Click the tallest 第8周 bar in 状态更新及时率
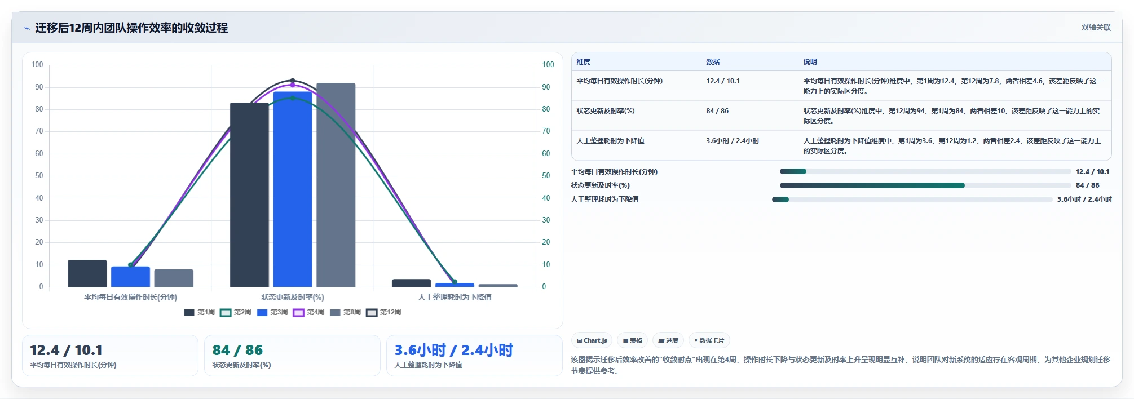Screen dimensions: 1134x399 [x=336, y=185]
